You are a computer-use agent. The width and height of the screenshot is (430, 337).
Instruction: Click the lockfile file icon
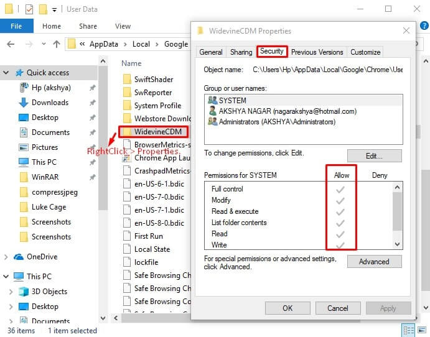(x=127, y=262)
